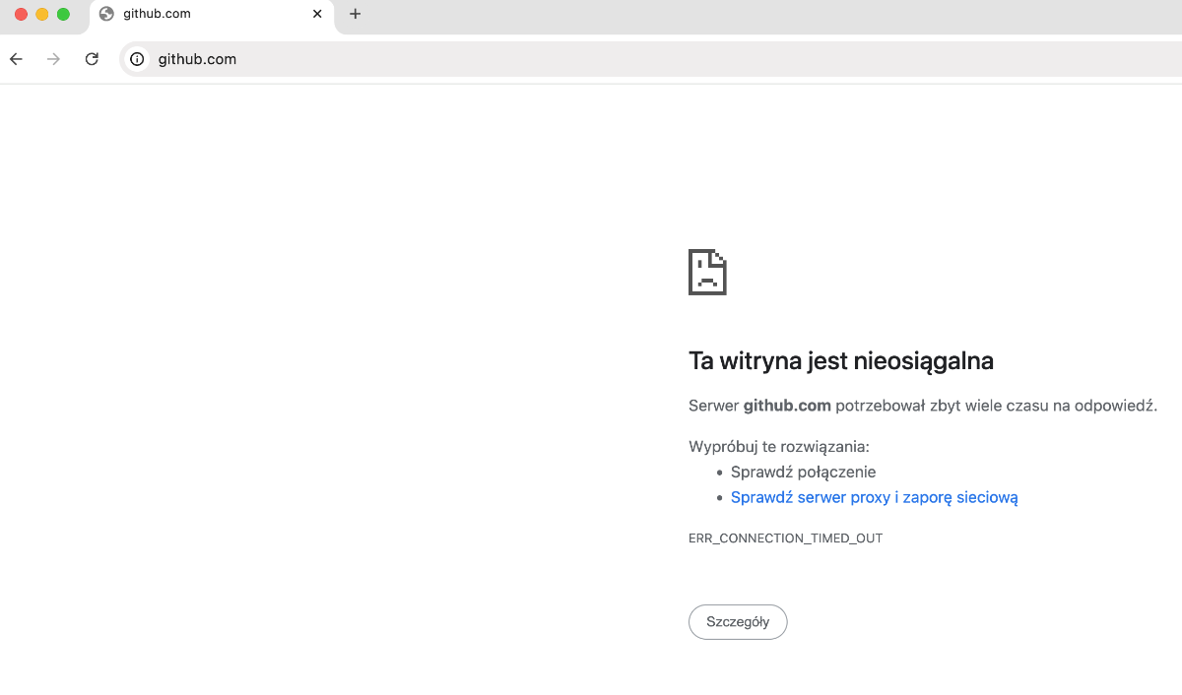Click the forward navigation arrow
The width and height of the screenshot is (1182, 695).
pyautogui.click(x=54, y=59)
